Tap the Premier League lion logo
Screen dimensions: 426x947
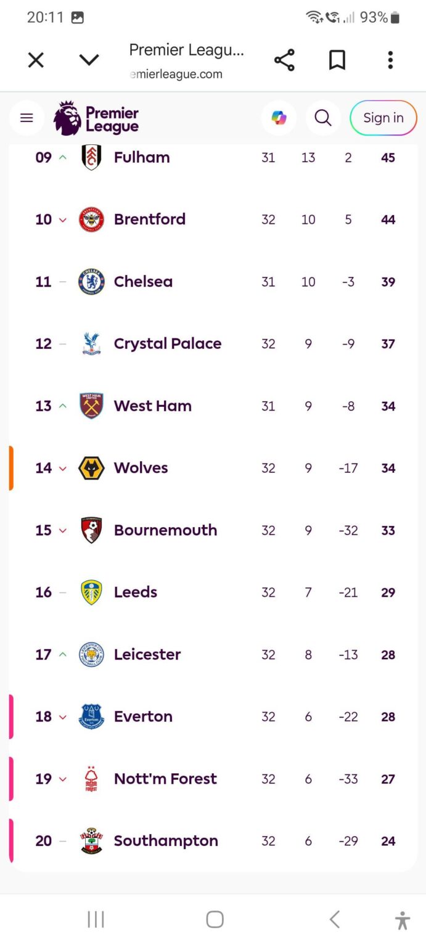click(68, 118)
